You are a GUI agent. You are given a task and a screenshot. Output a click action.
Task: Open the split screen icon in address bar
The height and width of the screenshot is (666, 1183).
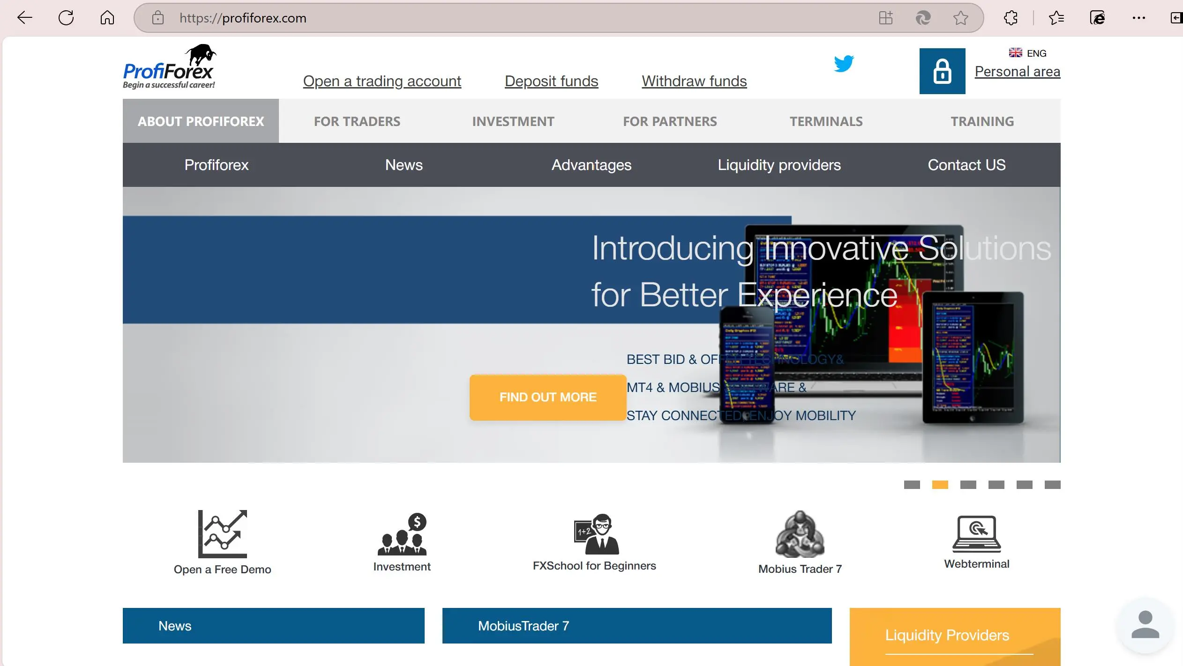[x=885, y=18]
